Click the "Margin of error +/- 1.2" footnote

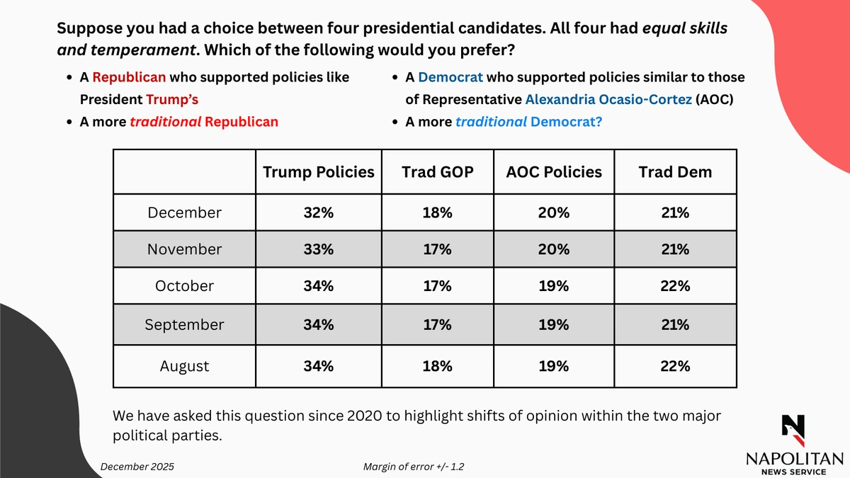(x=414, y=467)
